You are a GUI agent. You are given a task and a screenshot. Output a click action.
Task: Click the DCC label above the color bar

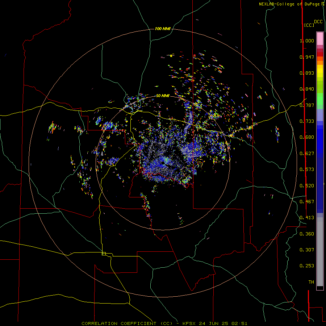(318, 22)
